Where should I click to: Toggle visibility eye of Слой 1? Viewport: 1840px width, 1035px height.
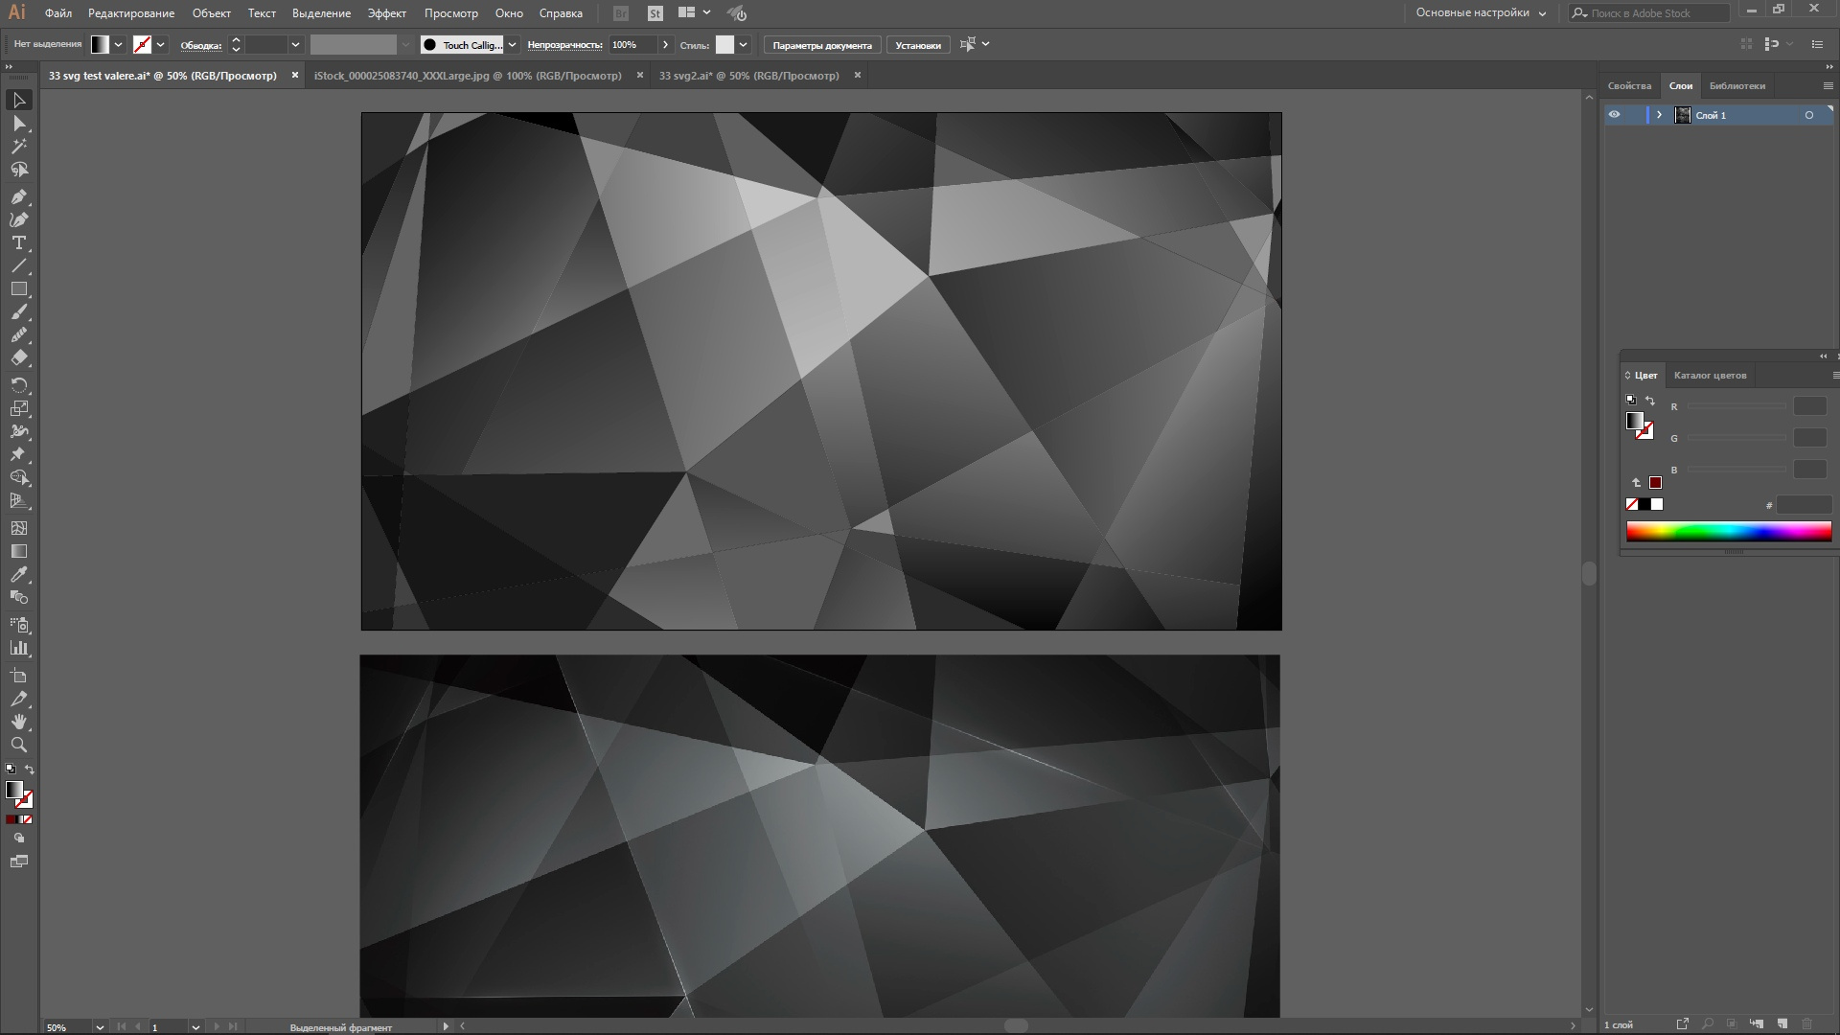(1615, 115)
